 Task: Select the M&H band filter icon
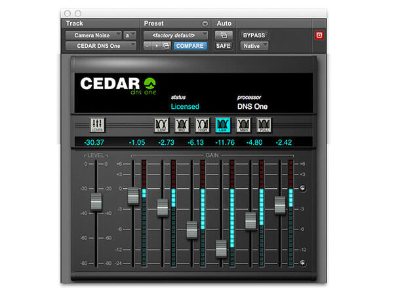(x=244, y=125)
